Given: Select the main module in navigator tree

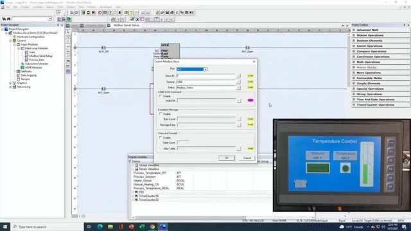Looking at the screenshot, I should pos(32,52).
